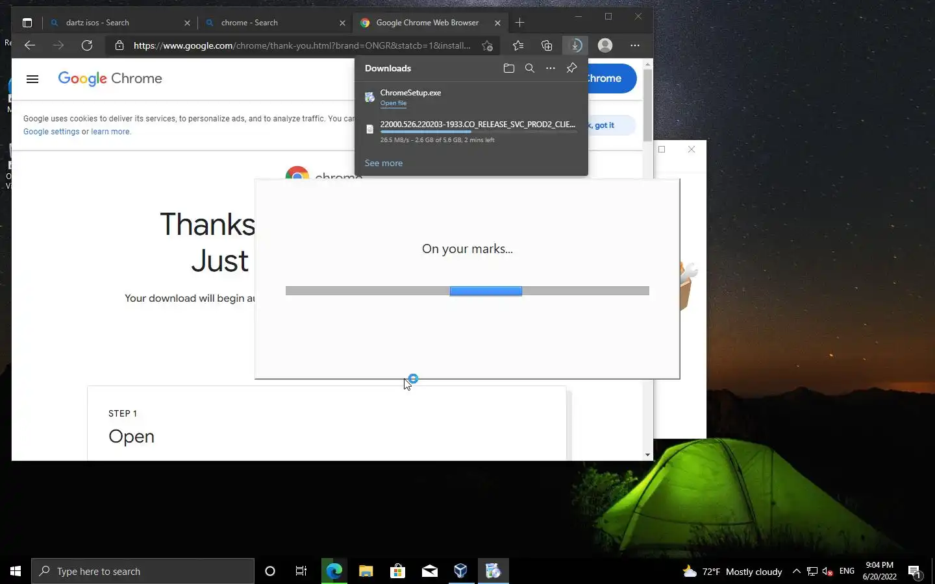Click the Ok, got it cookie button
Image resolution: width=935 pixels, height=584 pixels.
(x=612, y=125)
